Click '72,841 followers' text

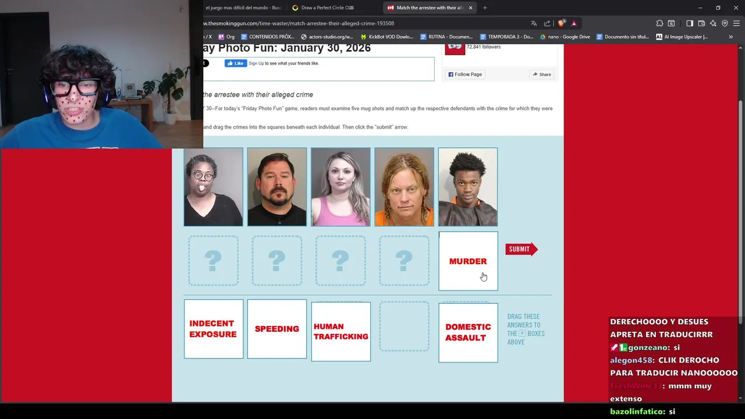point(483,47)
